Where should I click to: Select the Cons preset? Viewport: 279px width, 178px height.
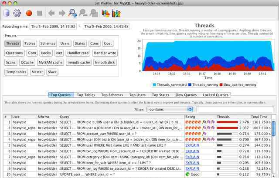pyautogui.click(x=94, y=44)
